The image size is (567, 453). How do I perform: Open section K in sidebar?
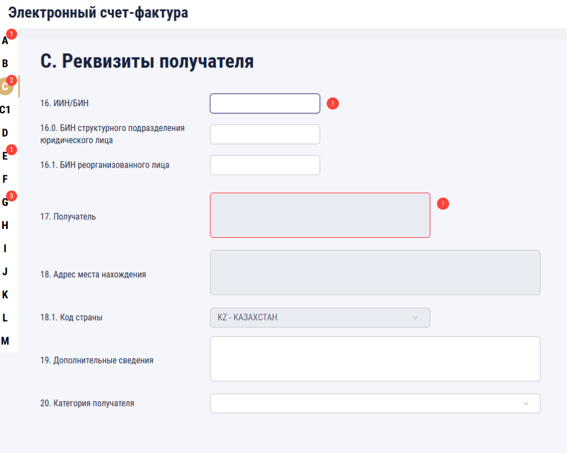(x=6, y=295)
